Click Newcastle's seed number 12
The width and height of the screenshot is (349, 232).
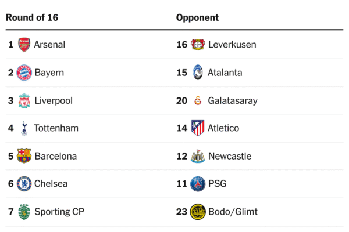tap(181, 156)
